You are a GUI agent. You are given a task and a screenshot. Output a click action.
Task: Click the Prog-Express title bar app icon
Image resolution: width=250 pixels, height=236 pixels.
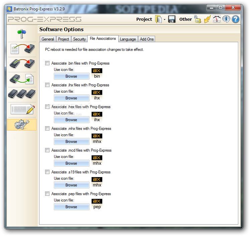9,9
